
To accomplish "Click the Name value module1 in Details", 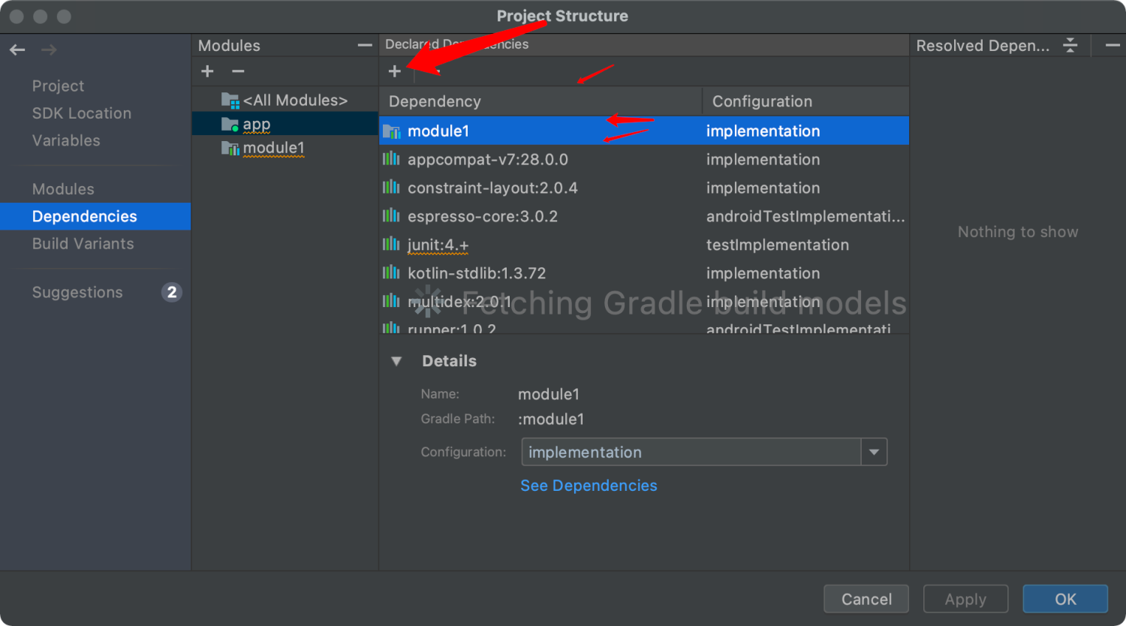I will click(549, 394).
